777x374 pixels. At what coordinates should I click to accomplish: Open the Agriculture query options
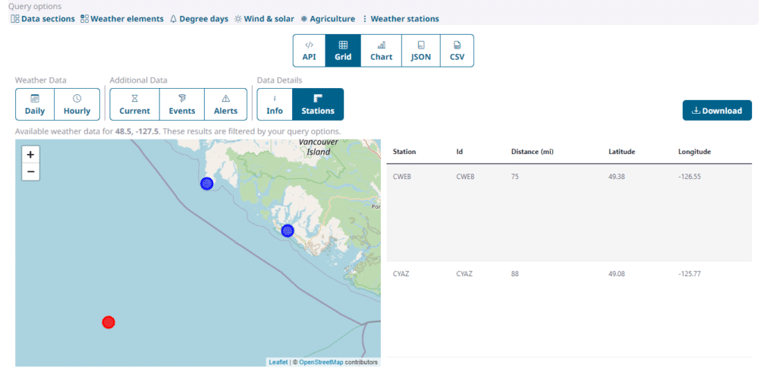[x=327, y=19]
